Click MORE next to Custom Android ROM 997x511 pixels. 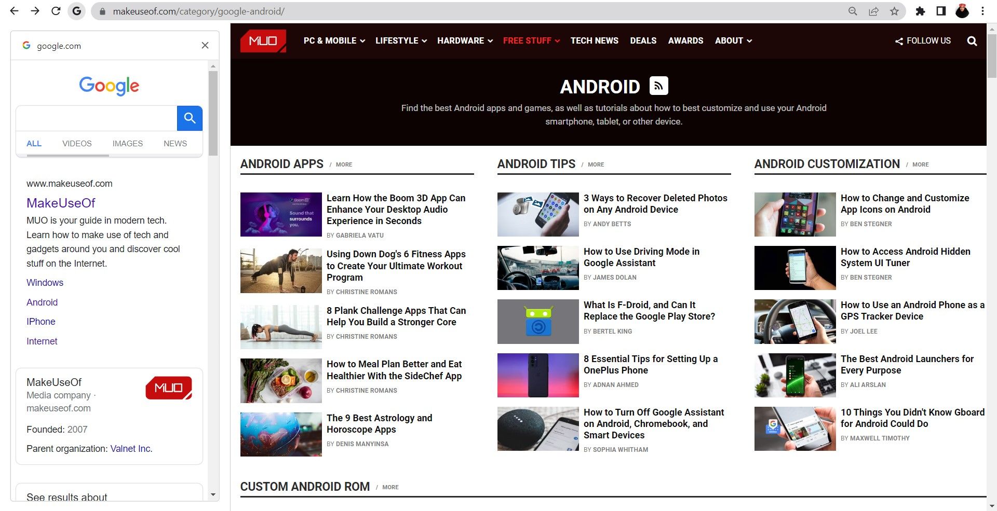(390, 487)
